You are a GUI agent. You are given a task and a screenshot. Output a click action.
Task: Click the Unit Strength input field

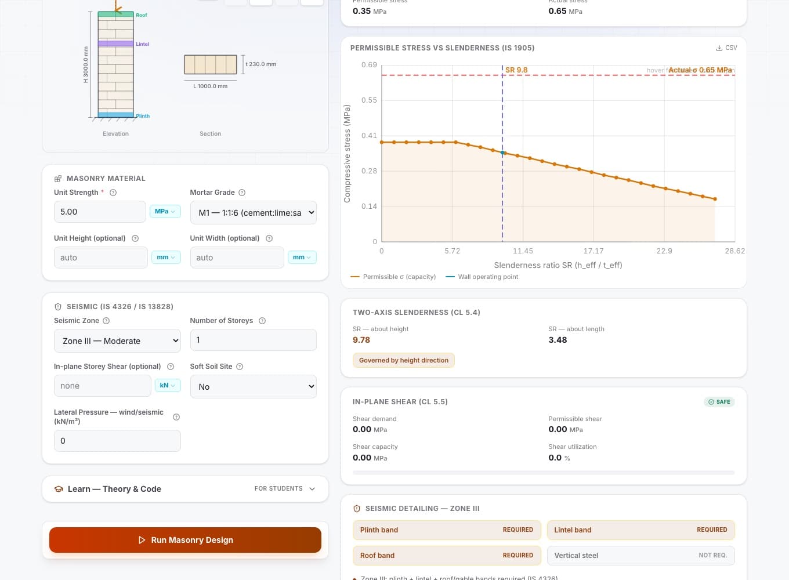point(100,212)
